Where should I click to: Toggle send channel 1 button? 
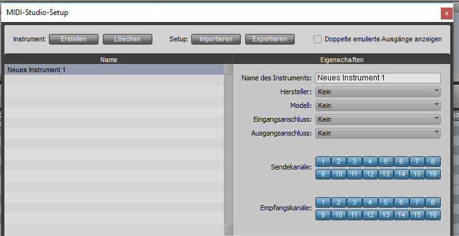click(x=323, y=161)
